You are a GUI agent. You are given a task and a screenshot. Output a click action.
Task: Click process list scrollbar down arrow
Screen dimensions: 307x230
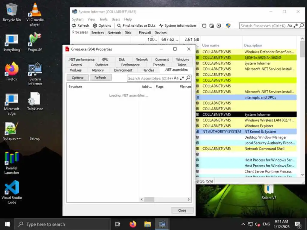[303, 175]
